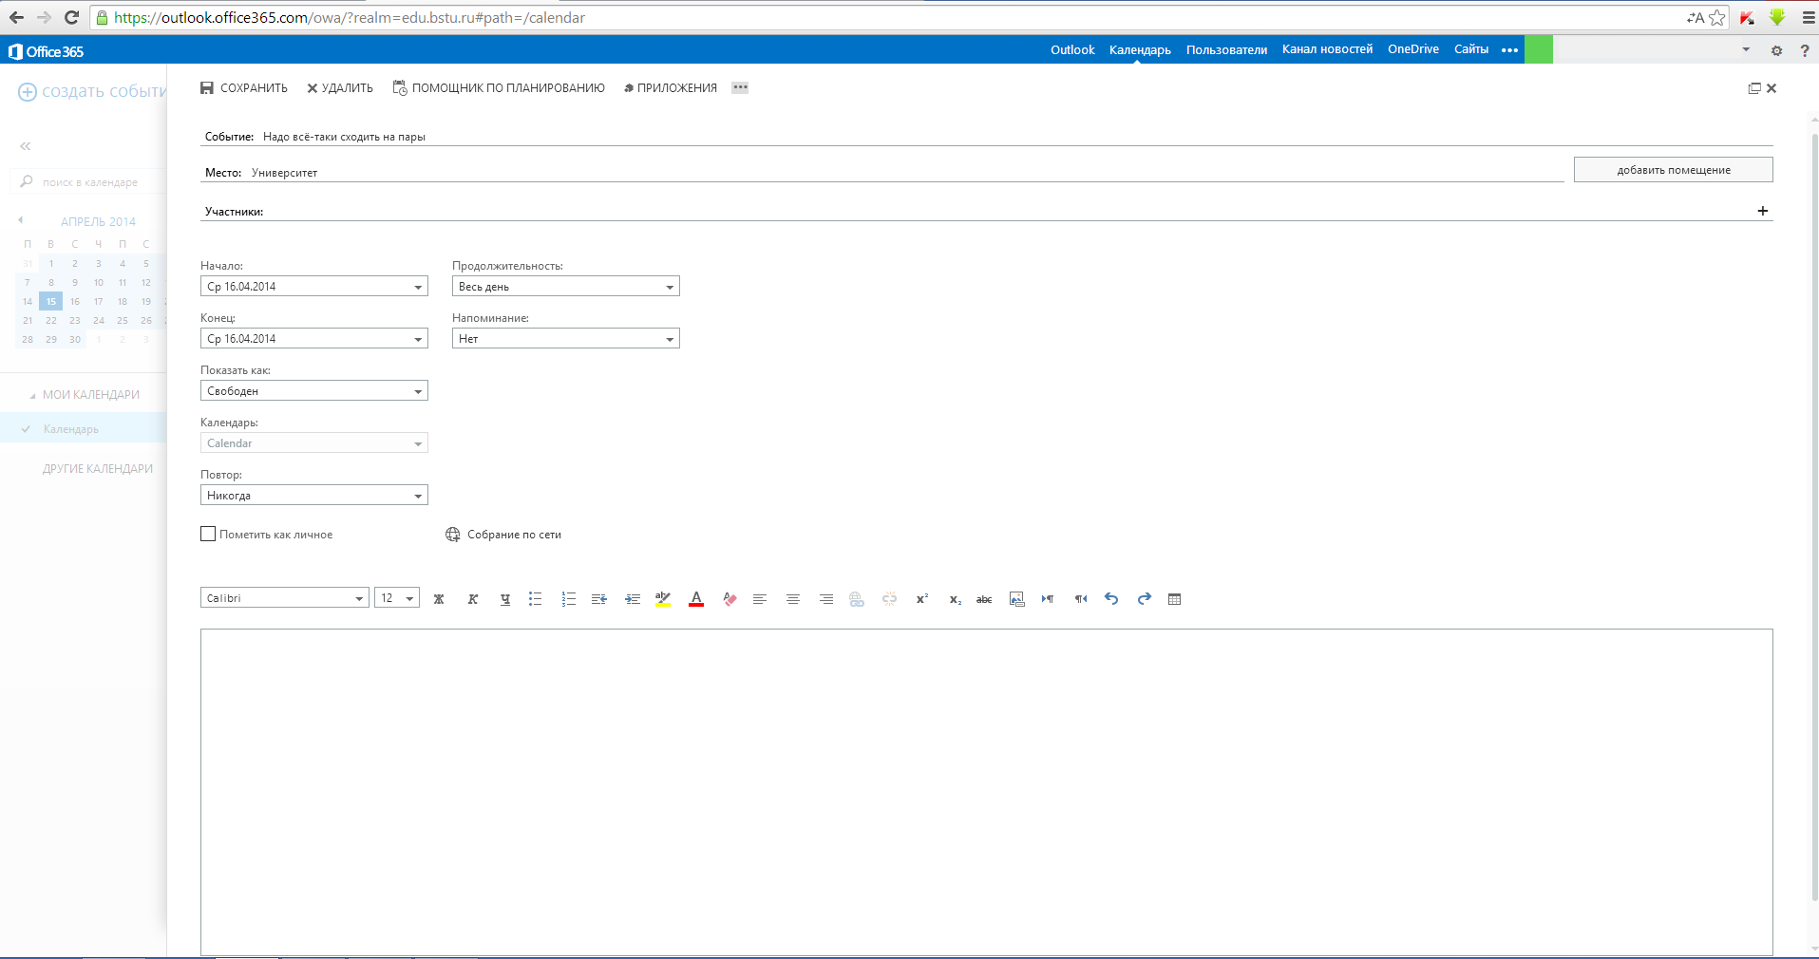Screen dimensions: 1819x959
Task: Insert a numbered list
Action: click(568, 599)
